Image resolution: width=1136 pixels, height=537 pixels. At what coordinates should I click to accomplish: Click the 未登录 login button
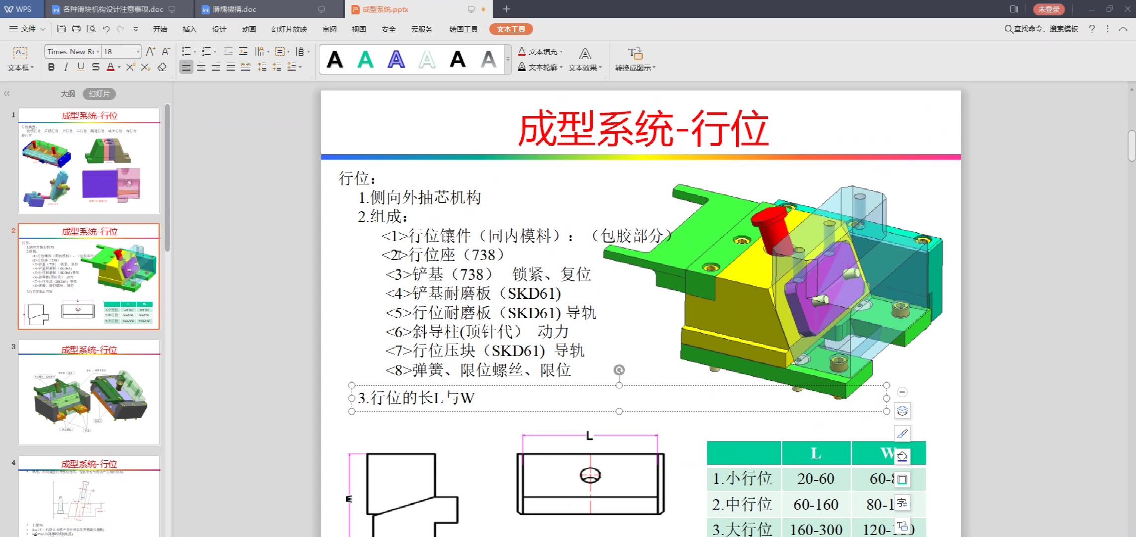1049,9
